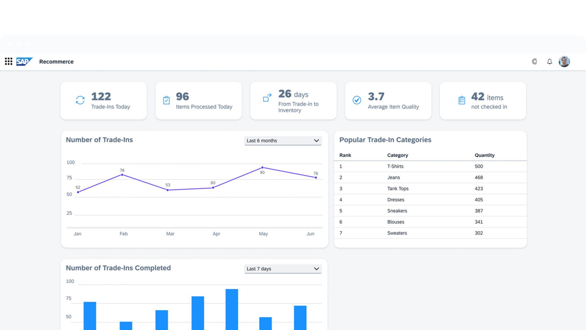This screenshot has width=586, height=330.
Task: Open the app launcher grid icon
Action: pyautogui.click(x=8, y=61)
